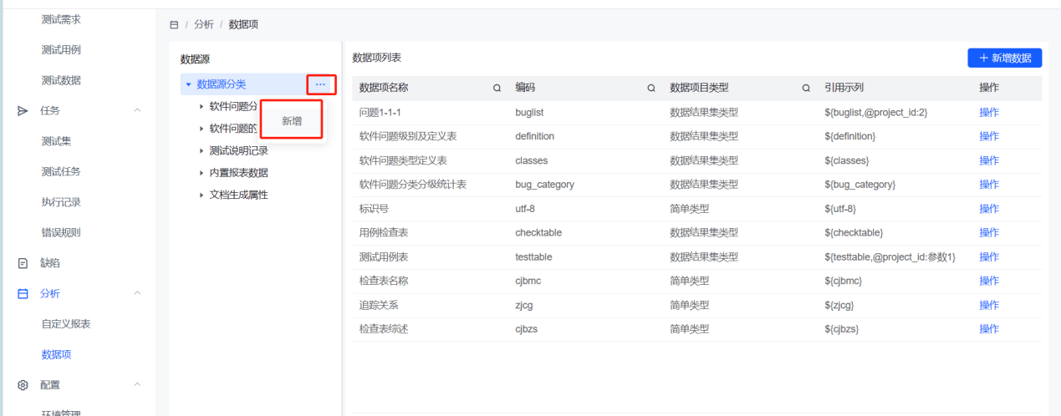Image resolution: width=1061 pixels, height=416 pixels.
Task: Click the 配置 gear icon in sidebar
Action: pos(23,385)
